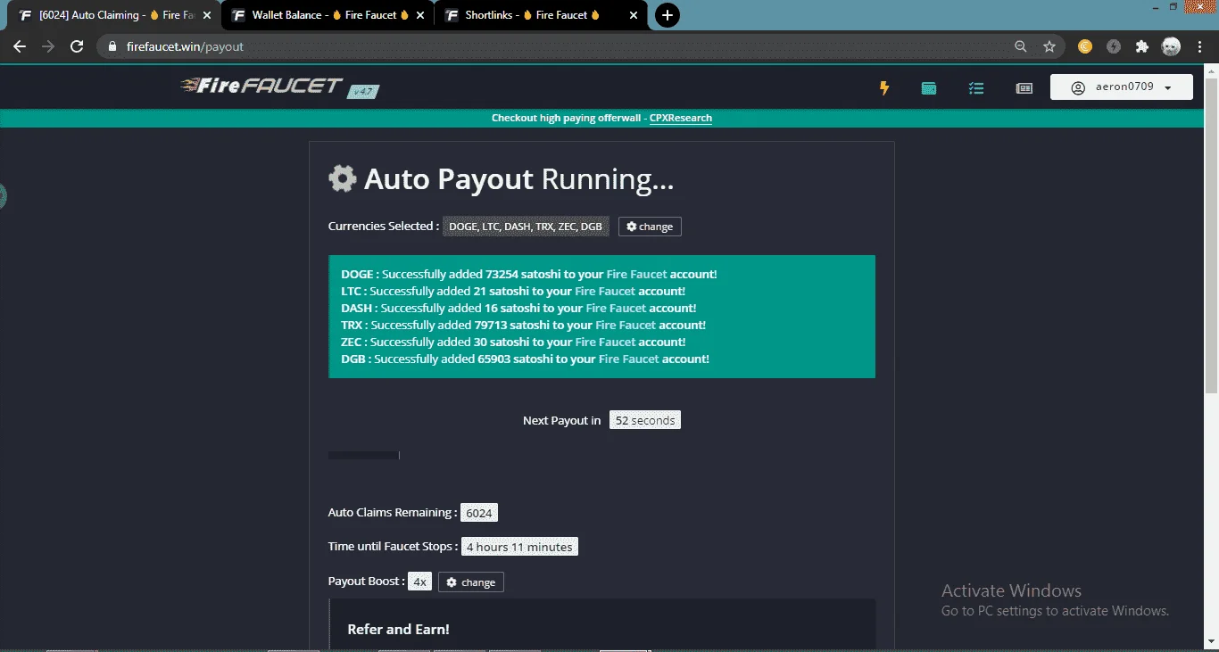Close the Auto Claiming tab
1219x652 pixels.
pyautogui.click(x=207, y=15)
